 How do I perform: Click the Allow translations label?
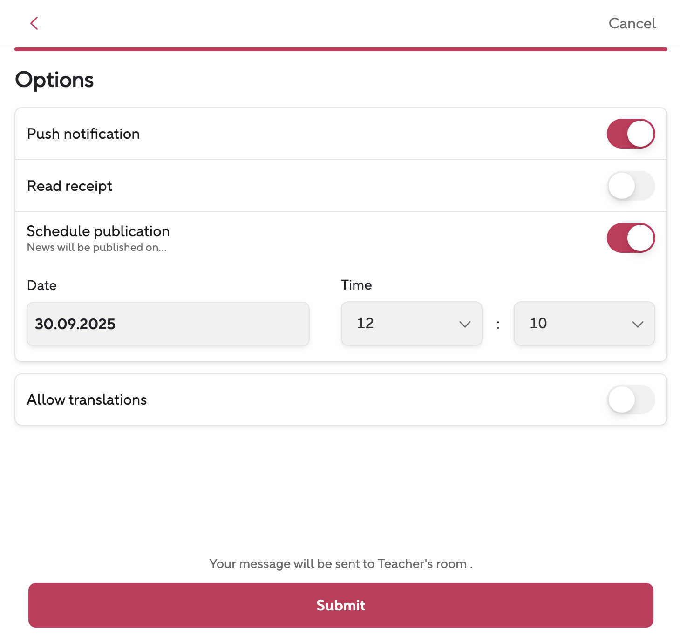click(x=87, y=400)
